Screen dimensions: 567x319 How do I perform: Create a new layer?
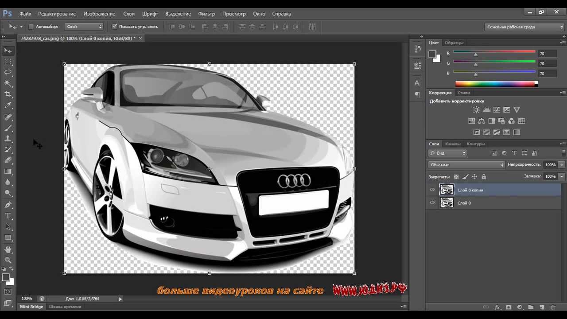click(x=541, y=307)
